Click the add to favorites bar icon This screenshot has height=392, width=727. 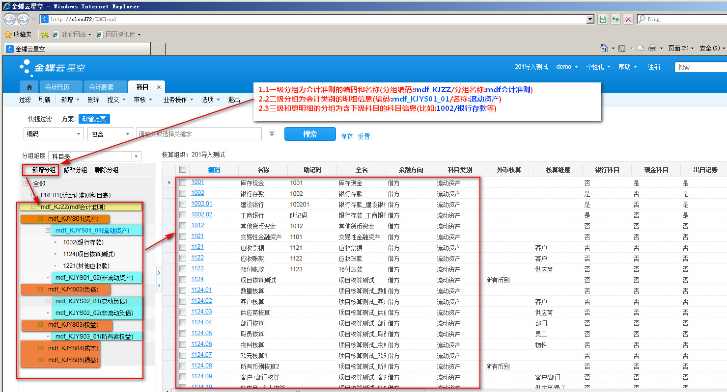pos(45,34)
